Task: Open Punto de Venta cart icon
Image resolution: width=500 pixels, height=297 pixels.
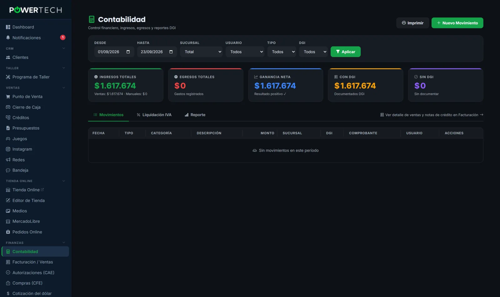Action: click(x=8, y=97)
